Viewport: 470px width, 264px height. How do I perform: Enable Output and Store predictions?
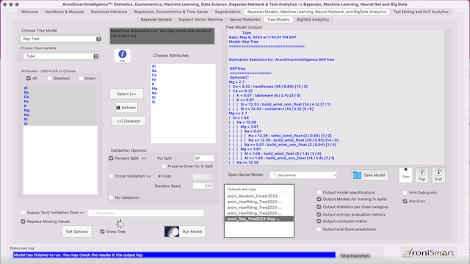click(319, 230)
